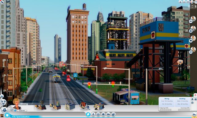Open the city buildings icon at bottom-left

tap(5, 110)
